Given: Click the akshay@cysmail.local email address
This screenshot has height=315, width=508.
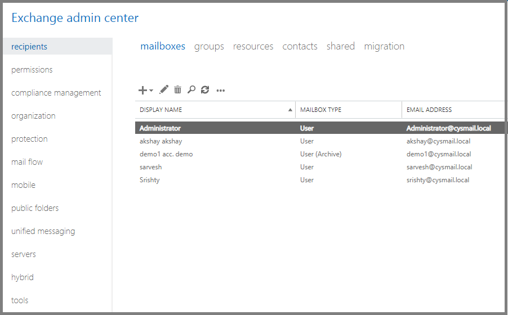Looking at the screenshot, I should pyautogui.click(x=438, y=141).
